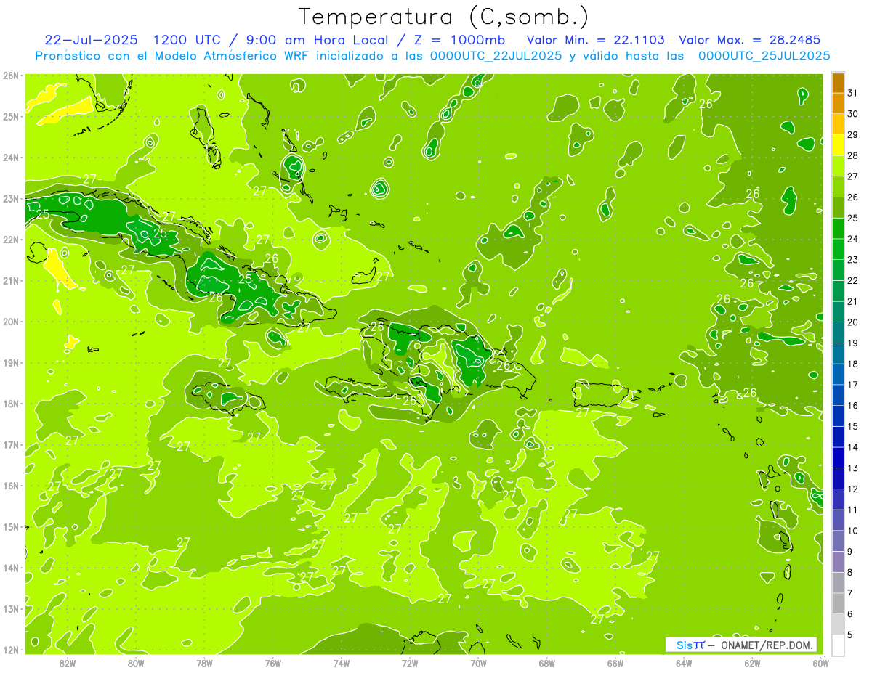
Task: Click the '17N' latitude axis label
Action: coord(10,444)
